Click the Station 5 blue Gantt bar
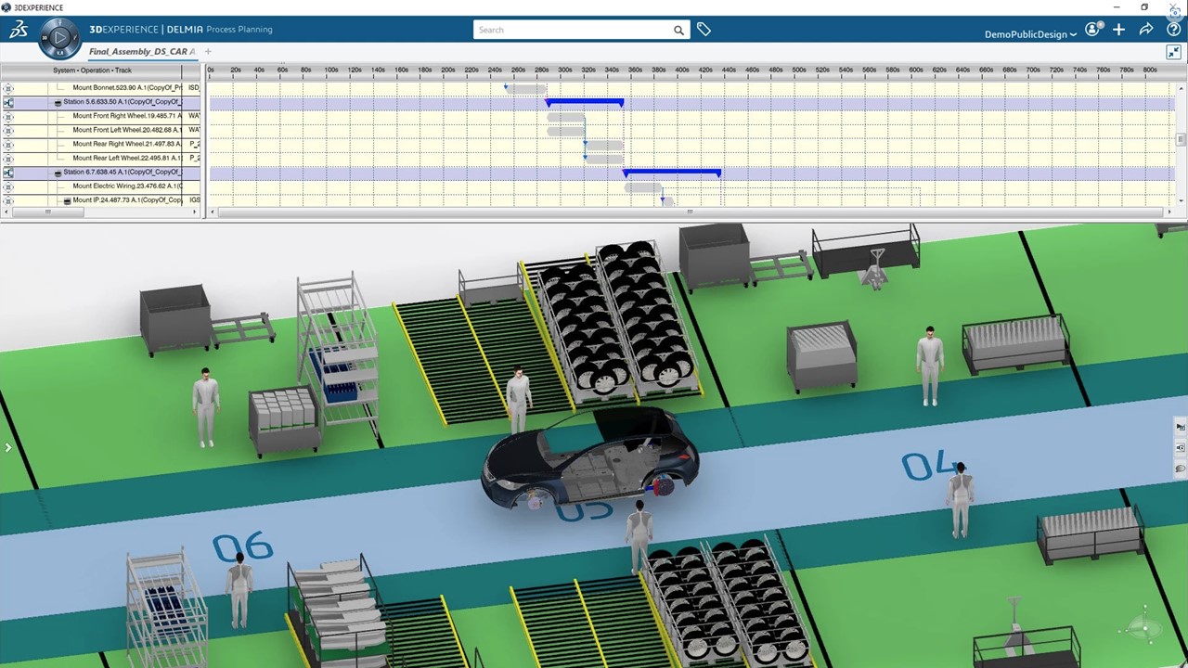 (585, 102)
